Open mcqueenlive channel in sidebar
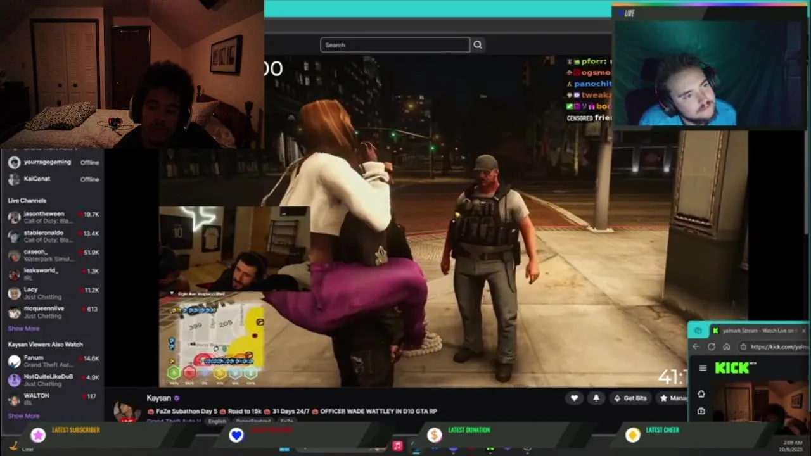 53,312
